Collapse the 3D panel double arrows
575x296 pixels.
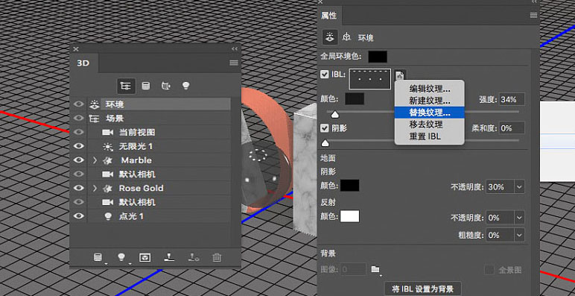pos(235,49)
